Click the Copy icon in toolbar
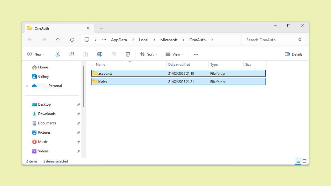 [72, 54]
